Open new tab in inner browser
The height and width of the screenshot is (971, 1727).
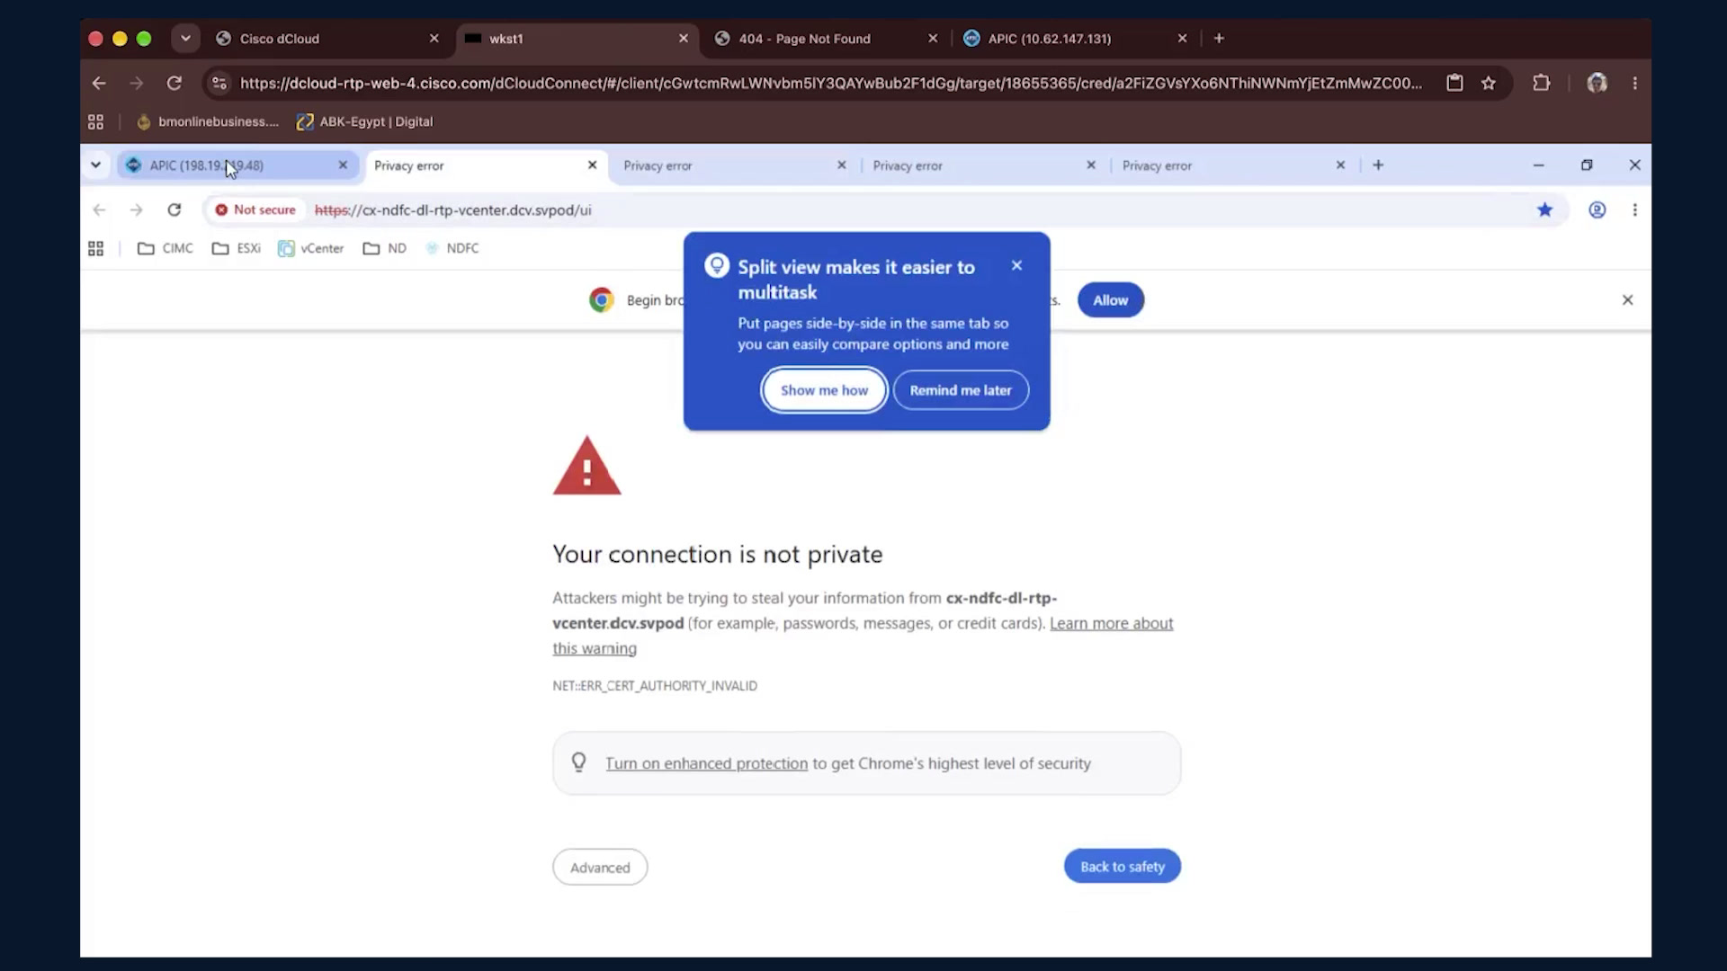click(x=1378, y=165)
